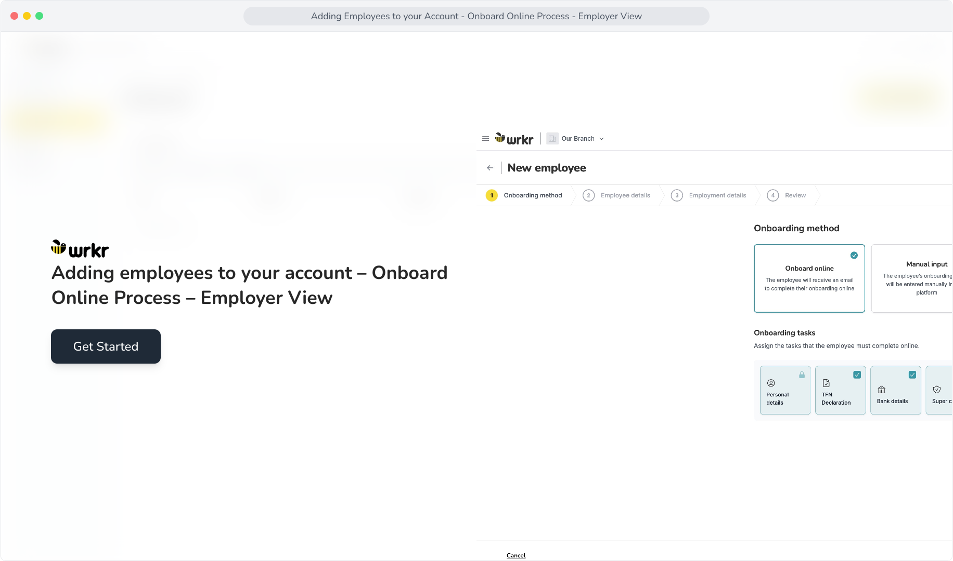Click the Personal details person icon
Screen dimensions: 953x561
771,383
